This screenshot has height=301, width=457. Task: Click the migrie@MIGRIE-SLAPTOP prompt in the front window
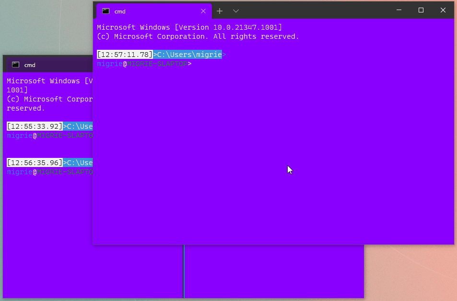[144, 64]
